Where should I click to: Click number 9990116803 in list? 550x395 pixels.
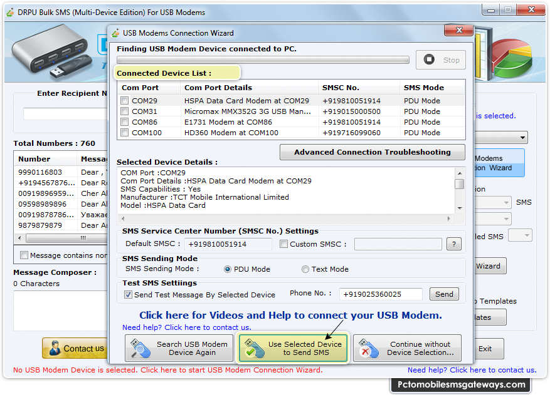tap(40, 172)
